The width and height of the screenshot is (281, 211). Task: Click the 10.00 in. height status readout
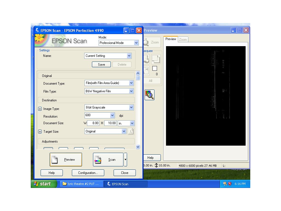(x=162, y=165)
